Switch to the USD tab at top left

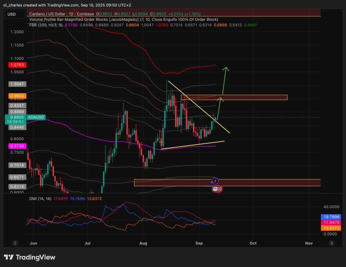(x=15, y=14)
